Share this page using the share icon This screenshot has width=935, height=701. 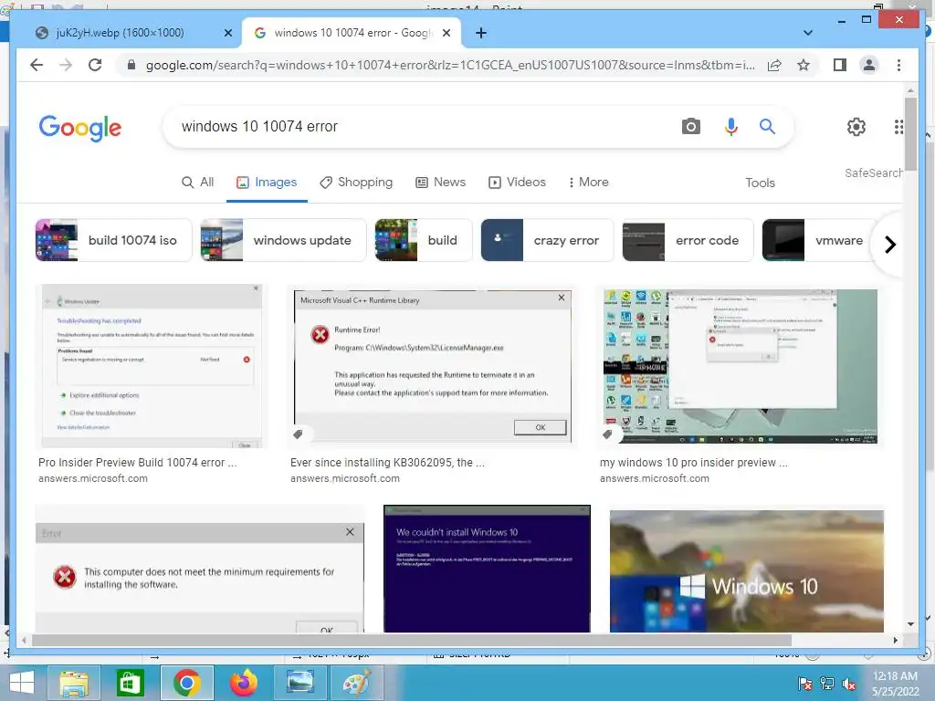(774, 65)
